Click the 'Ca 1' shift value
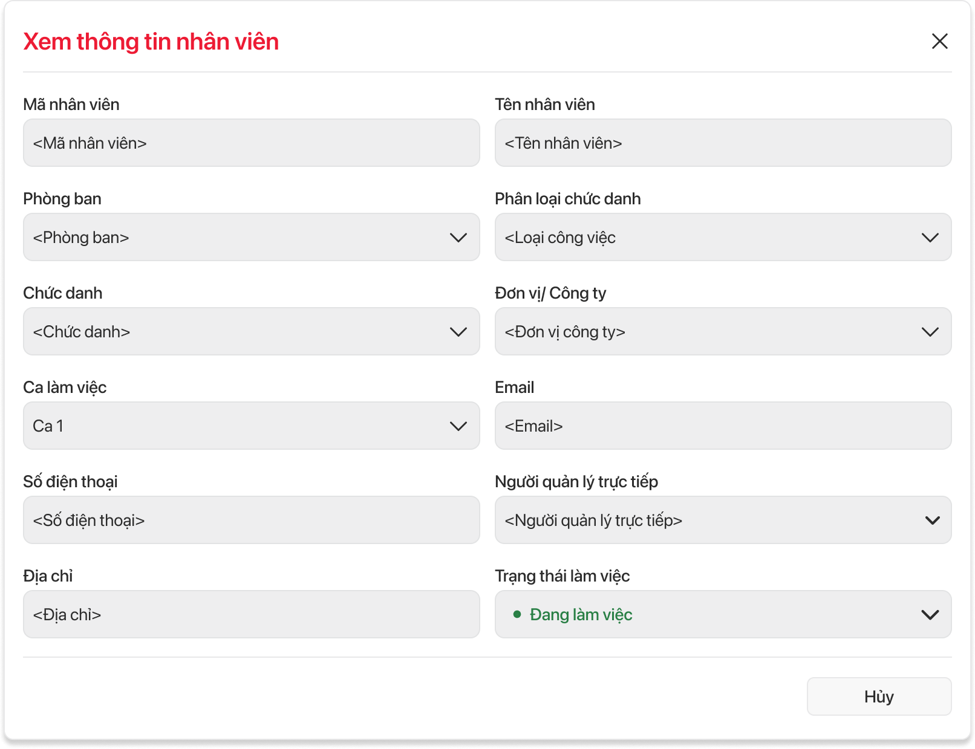 48,426
